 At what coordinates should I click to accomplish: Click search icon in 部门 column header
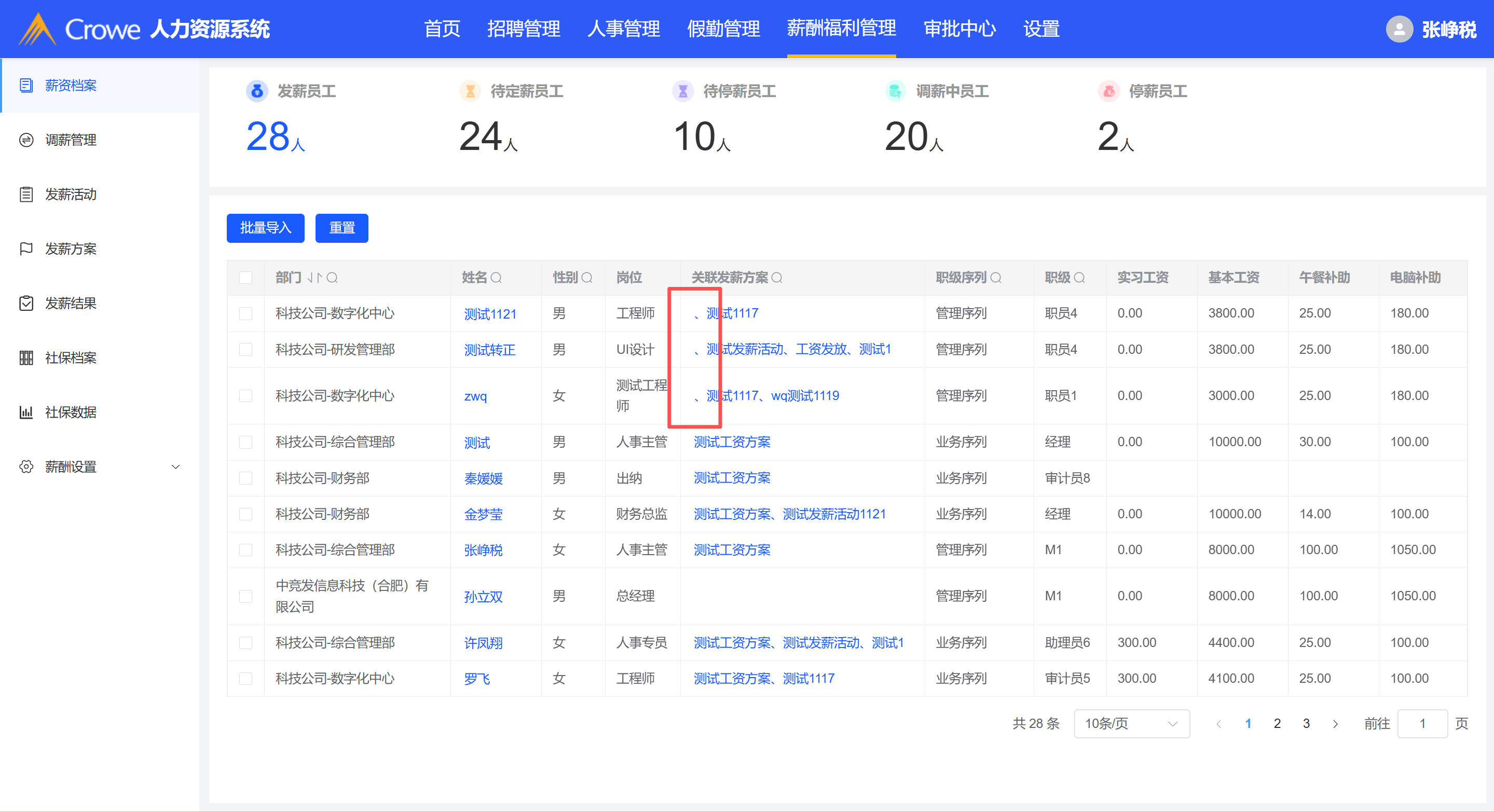tap(332, 278)
